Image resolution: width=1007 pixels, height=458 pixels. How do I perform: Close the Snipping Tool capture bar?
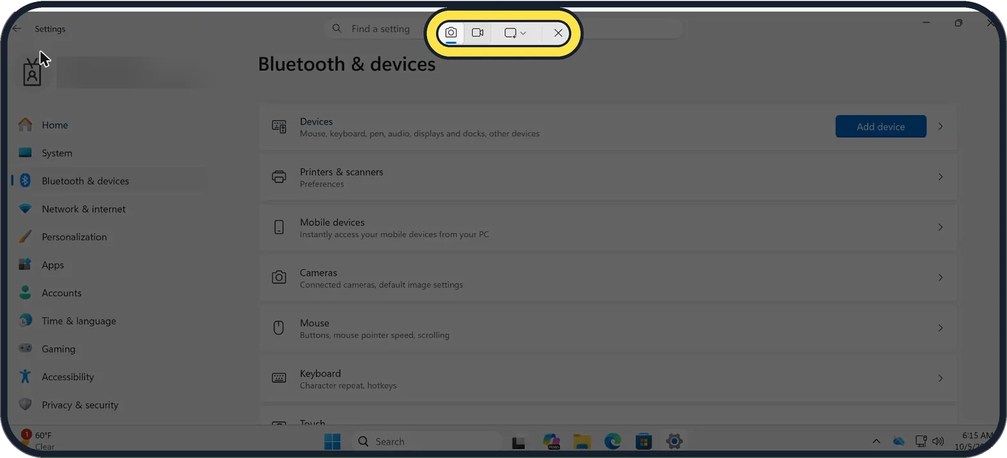pyautogui.click(x=558, y=33)
